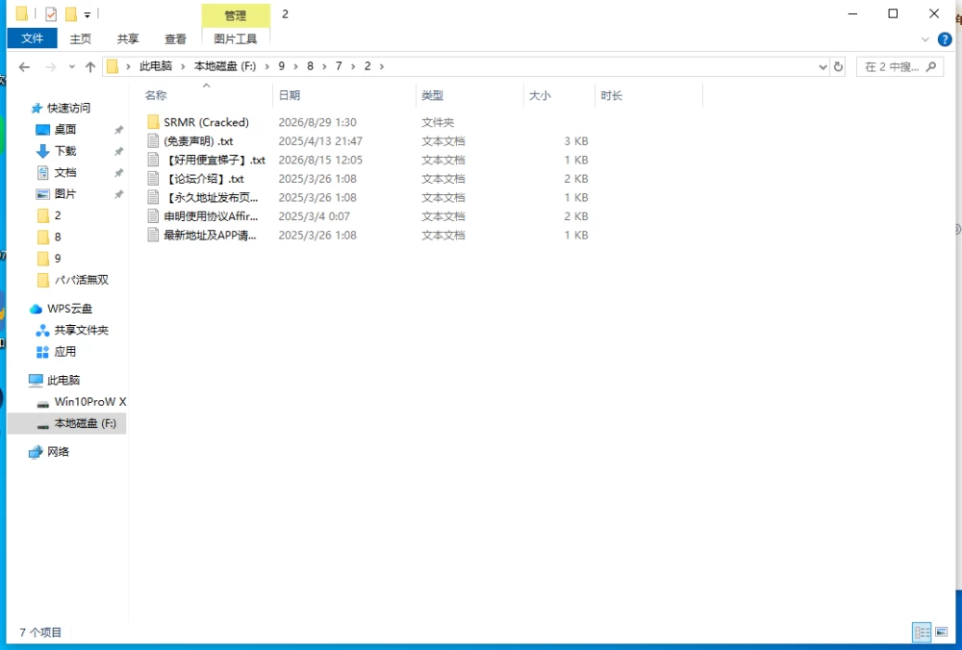
Task: Switch to large icons view in status bar
Action: point(941,633)
